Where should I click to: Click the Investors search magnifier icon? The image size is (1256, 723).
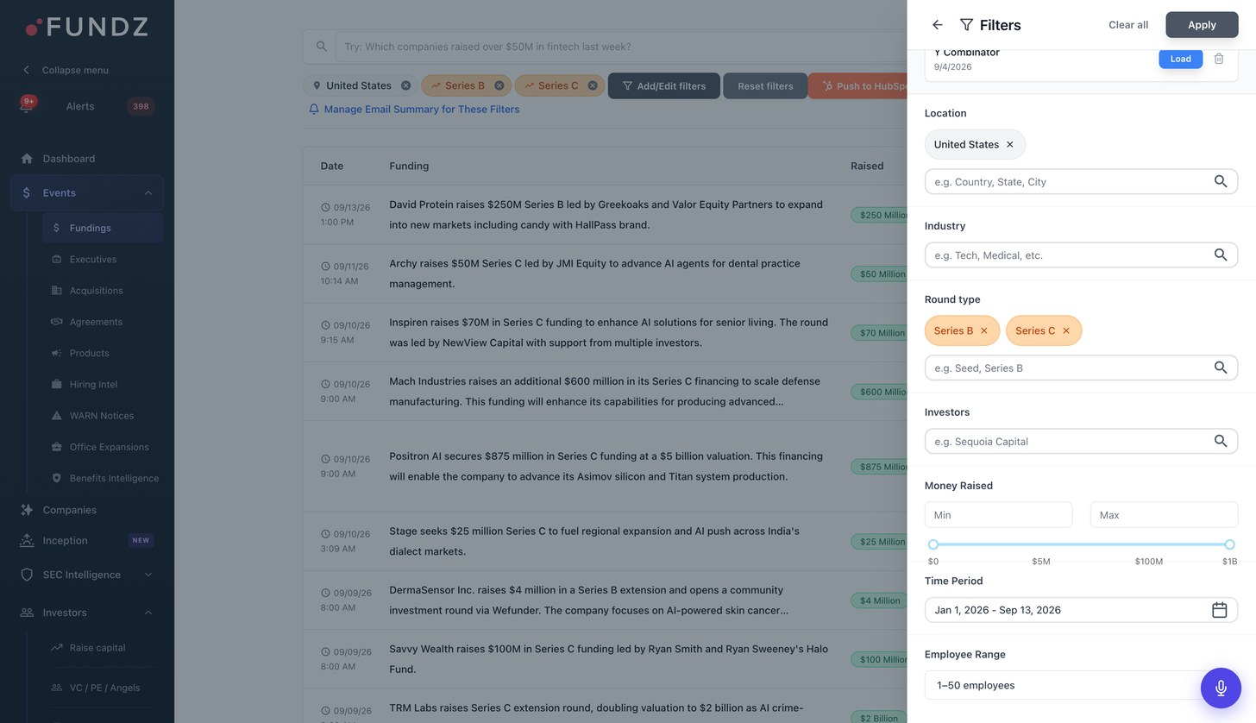1221,441
